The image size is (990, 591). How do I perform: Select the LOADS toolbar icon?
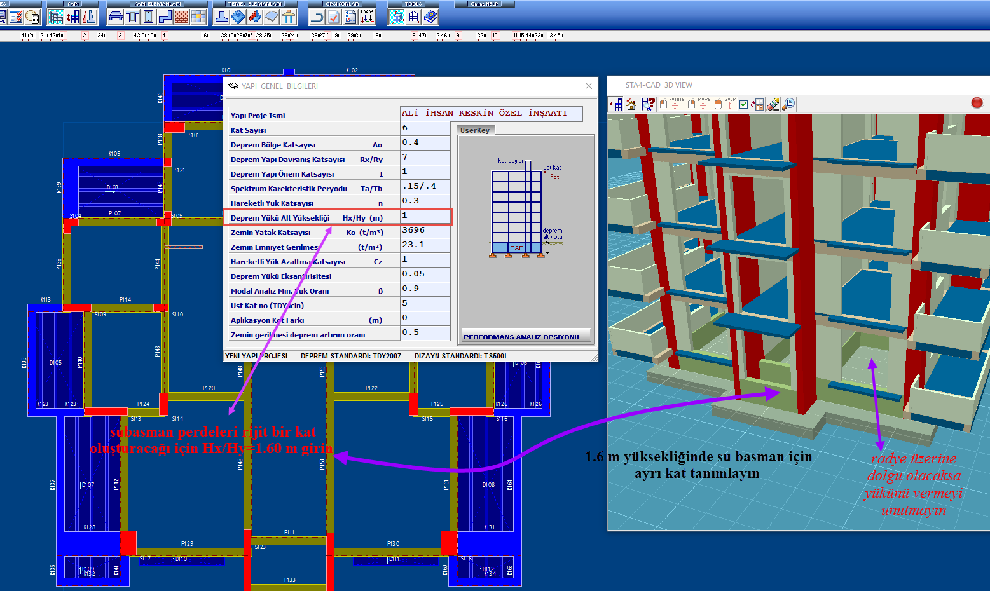(x=368, y=17)
